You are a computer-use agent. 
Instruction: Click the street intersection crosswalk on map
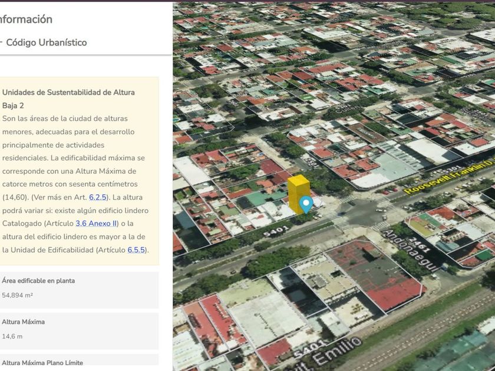click(x=342, y=223)
